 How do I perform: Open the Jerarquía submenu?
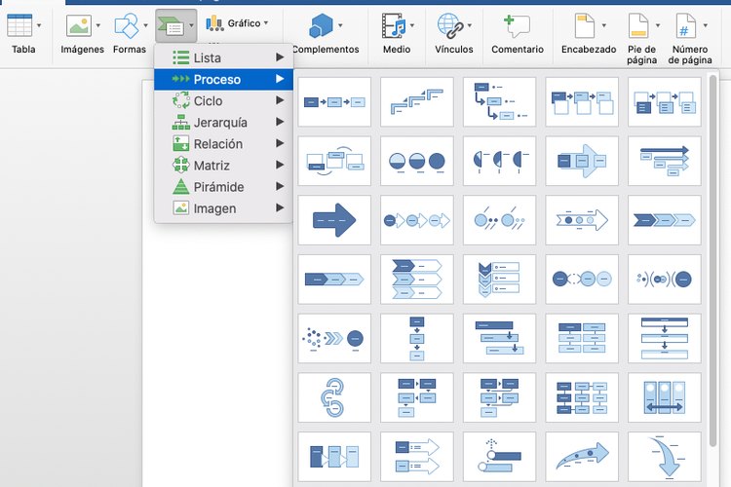point(224,122)
